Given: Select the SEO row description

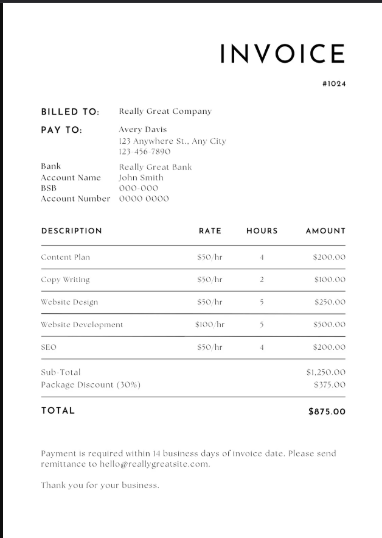Looking at the screenshot, I should point(49,347).
